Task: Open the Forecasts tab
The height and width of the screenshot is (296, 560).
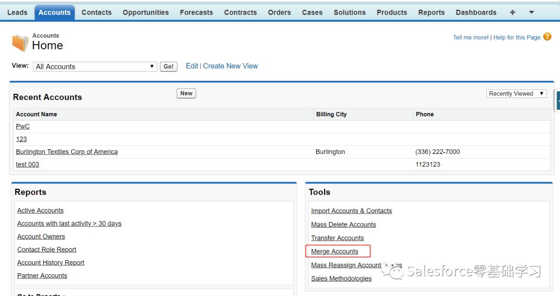Action: point(197,12)
